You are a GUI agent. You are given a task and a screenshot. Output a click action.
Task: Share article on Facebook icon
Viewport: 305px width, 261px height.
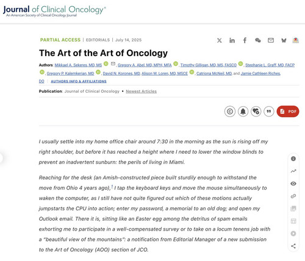tap(245, 40)
